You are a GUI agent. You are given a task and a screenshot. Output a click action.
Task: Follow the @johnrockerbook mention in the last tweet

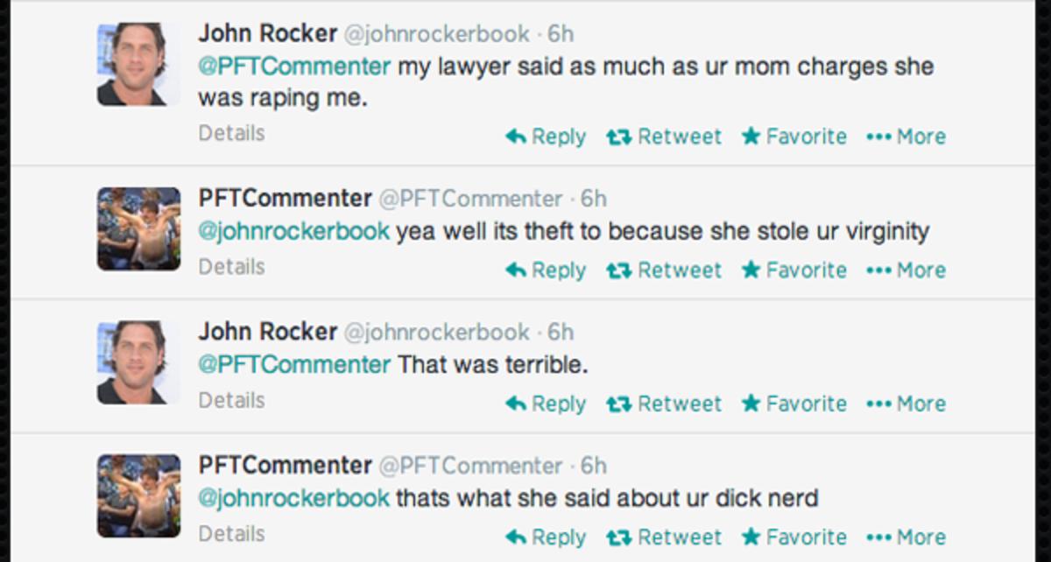293,498
